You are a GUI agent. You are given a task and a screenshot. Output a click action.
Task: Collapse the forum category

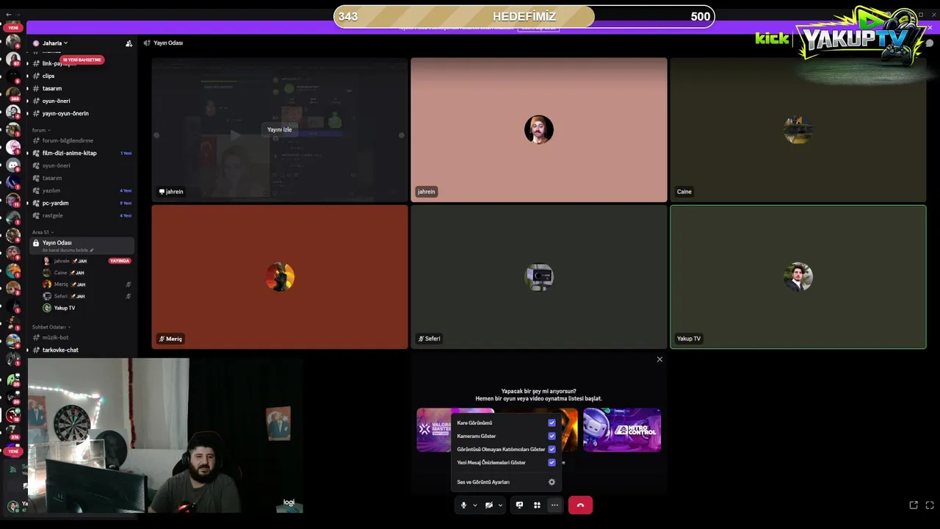click(41, 130)
